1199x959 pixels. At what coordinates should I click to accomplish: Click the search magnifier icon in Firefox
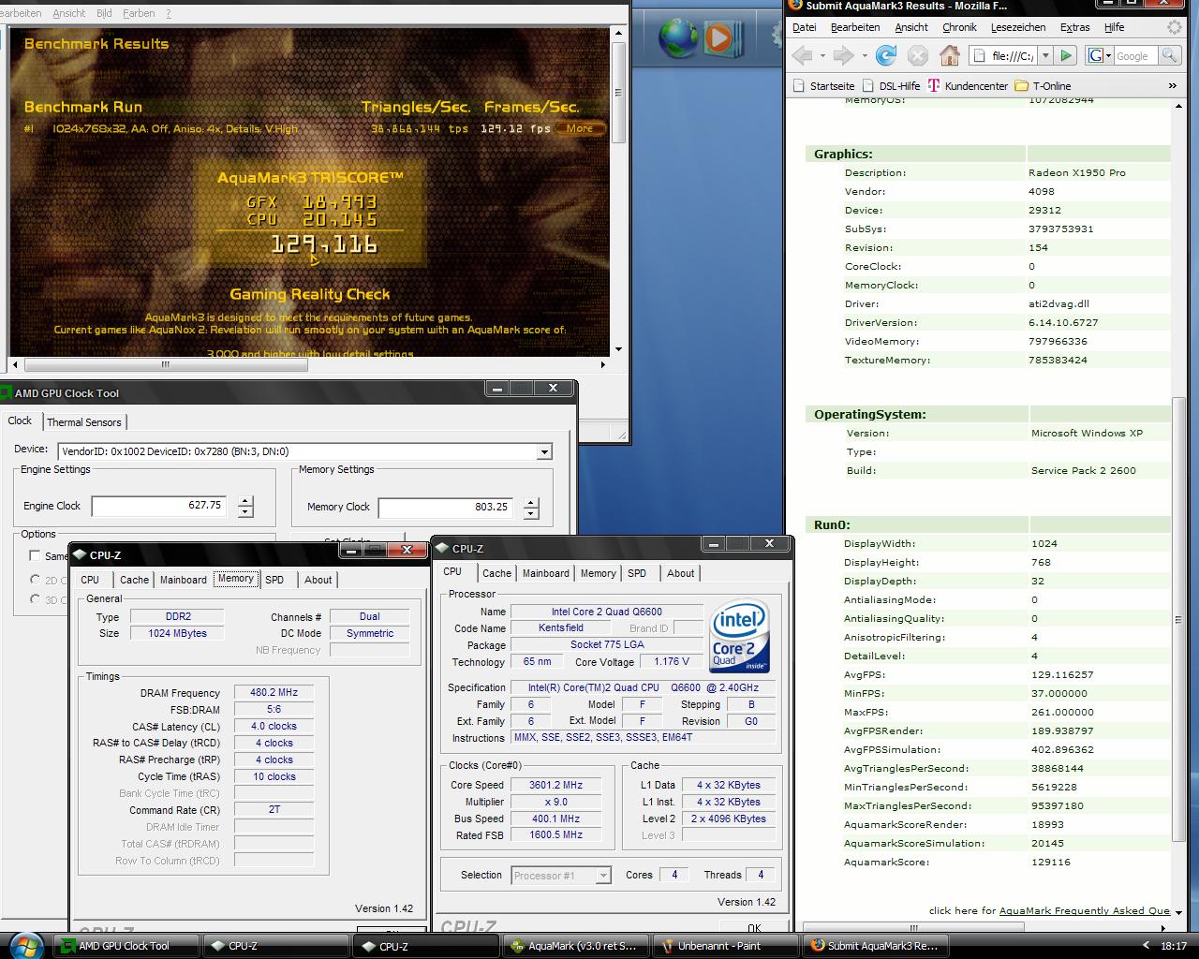click(1169, 56)
